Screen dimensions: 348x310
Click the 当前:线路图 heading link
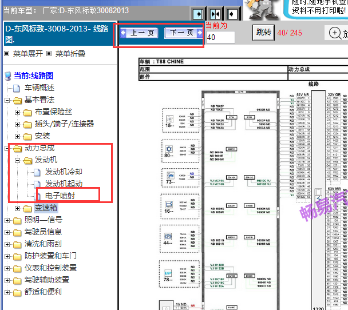coord(34,75)
